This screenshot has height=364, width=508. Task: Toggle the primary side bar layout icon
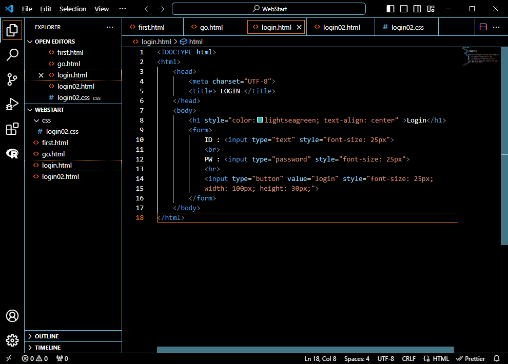coord(390,9)
